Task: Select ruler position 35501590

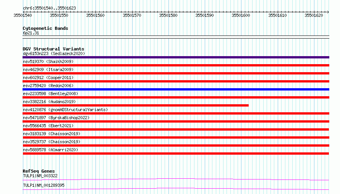Action: [x=204, y=15]
